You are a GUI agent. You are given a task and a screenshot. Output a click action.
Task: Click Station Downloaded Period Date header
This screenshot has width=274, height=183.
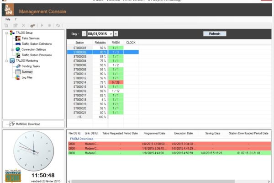(248, 133)
